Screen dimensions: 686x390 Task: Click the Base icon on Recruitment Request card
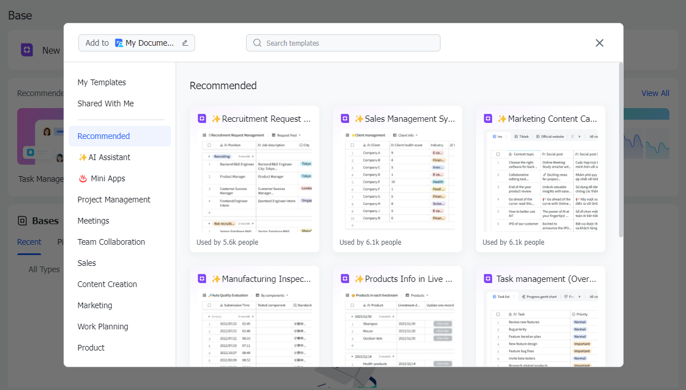coord(202,118)
